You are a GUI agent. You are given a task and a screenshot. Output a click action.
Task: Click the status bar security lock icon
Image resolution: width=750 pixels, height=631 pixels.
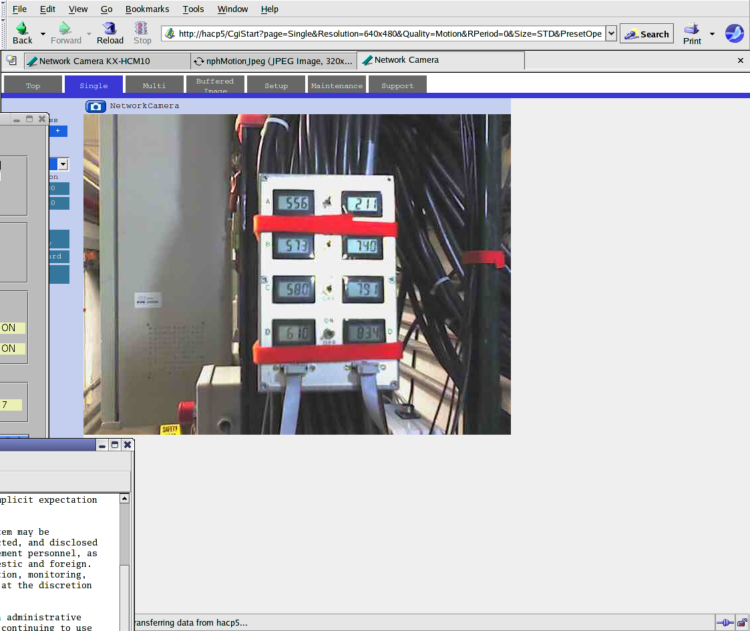pyautogui.click(x=742, y=622)
